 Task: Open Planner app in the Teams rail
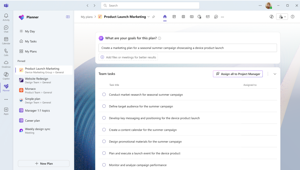coord(6,88)
